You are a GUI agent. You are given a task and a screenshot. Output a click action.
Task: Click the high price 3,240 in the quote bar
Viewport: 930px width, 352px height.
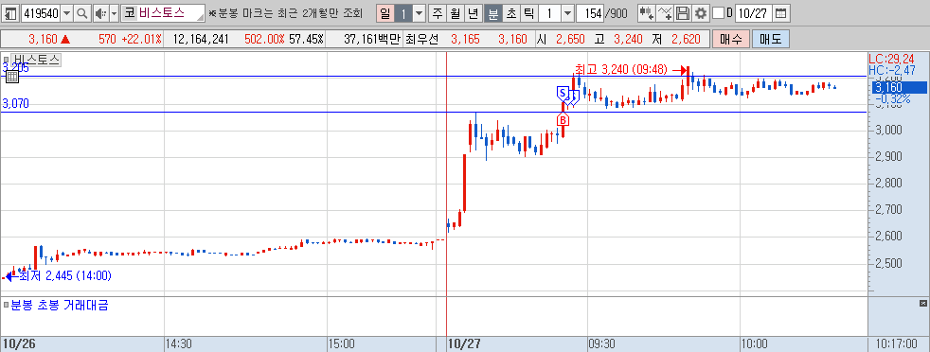pyautogui.click(x=628, y=40)
